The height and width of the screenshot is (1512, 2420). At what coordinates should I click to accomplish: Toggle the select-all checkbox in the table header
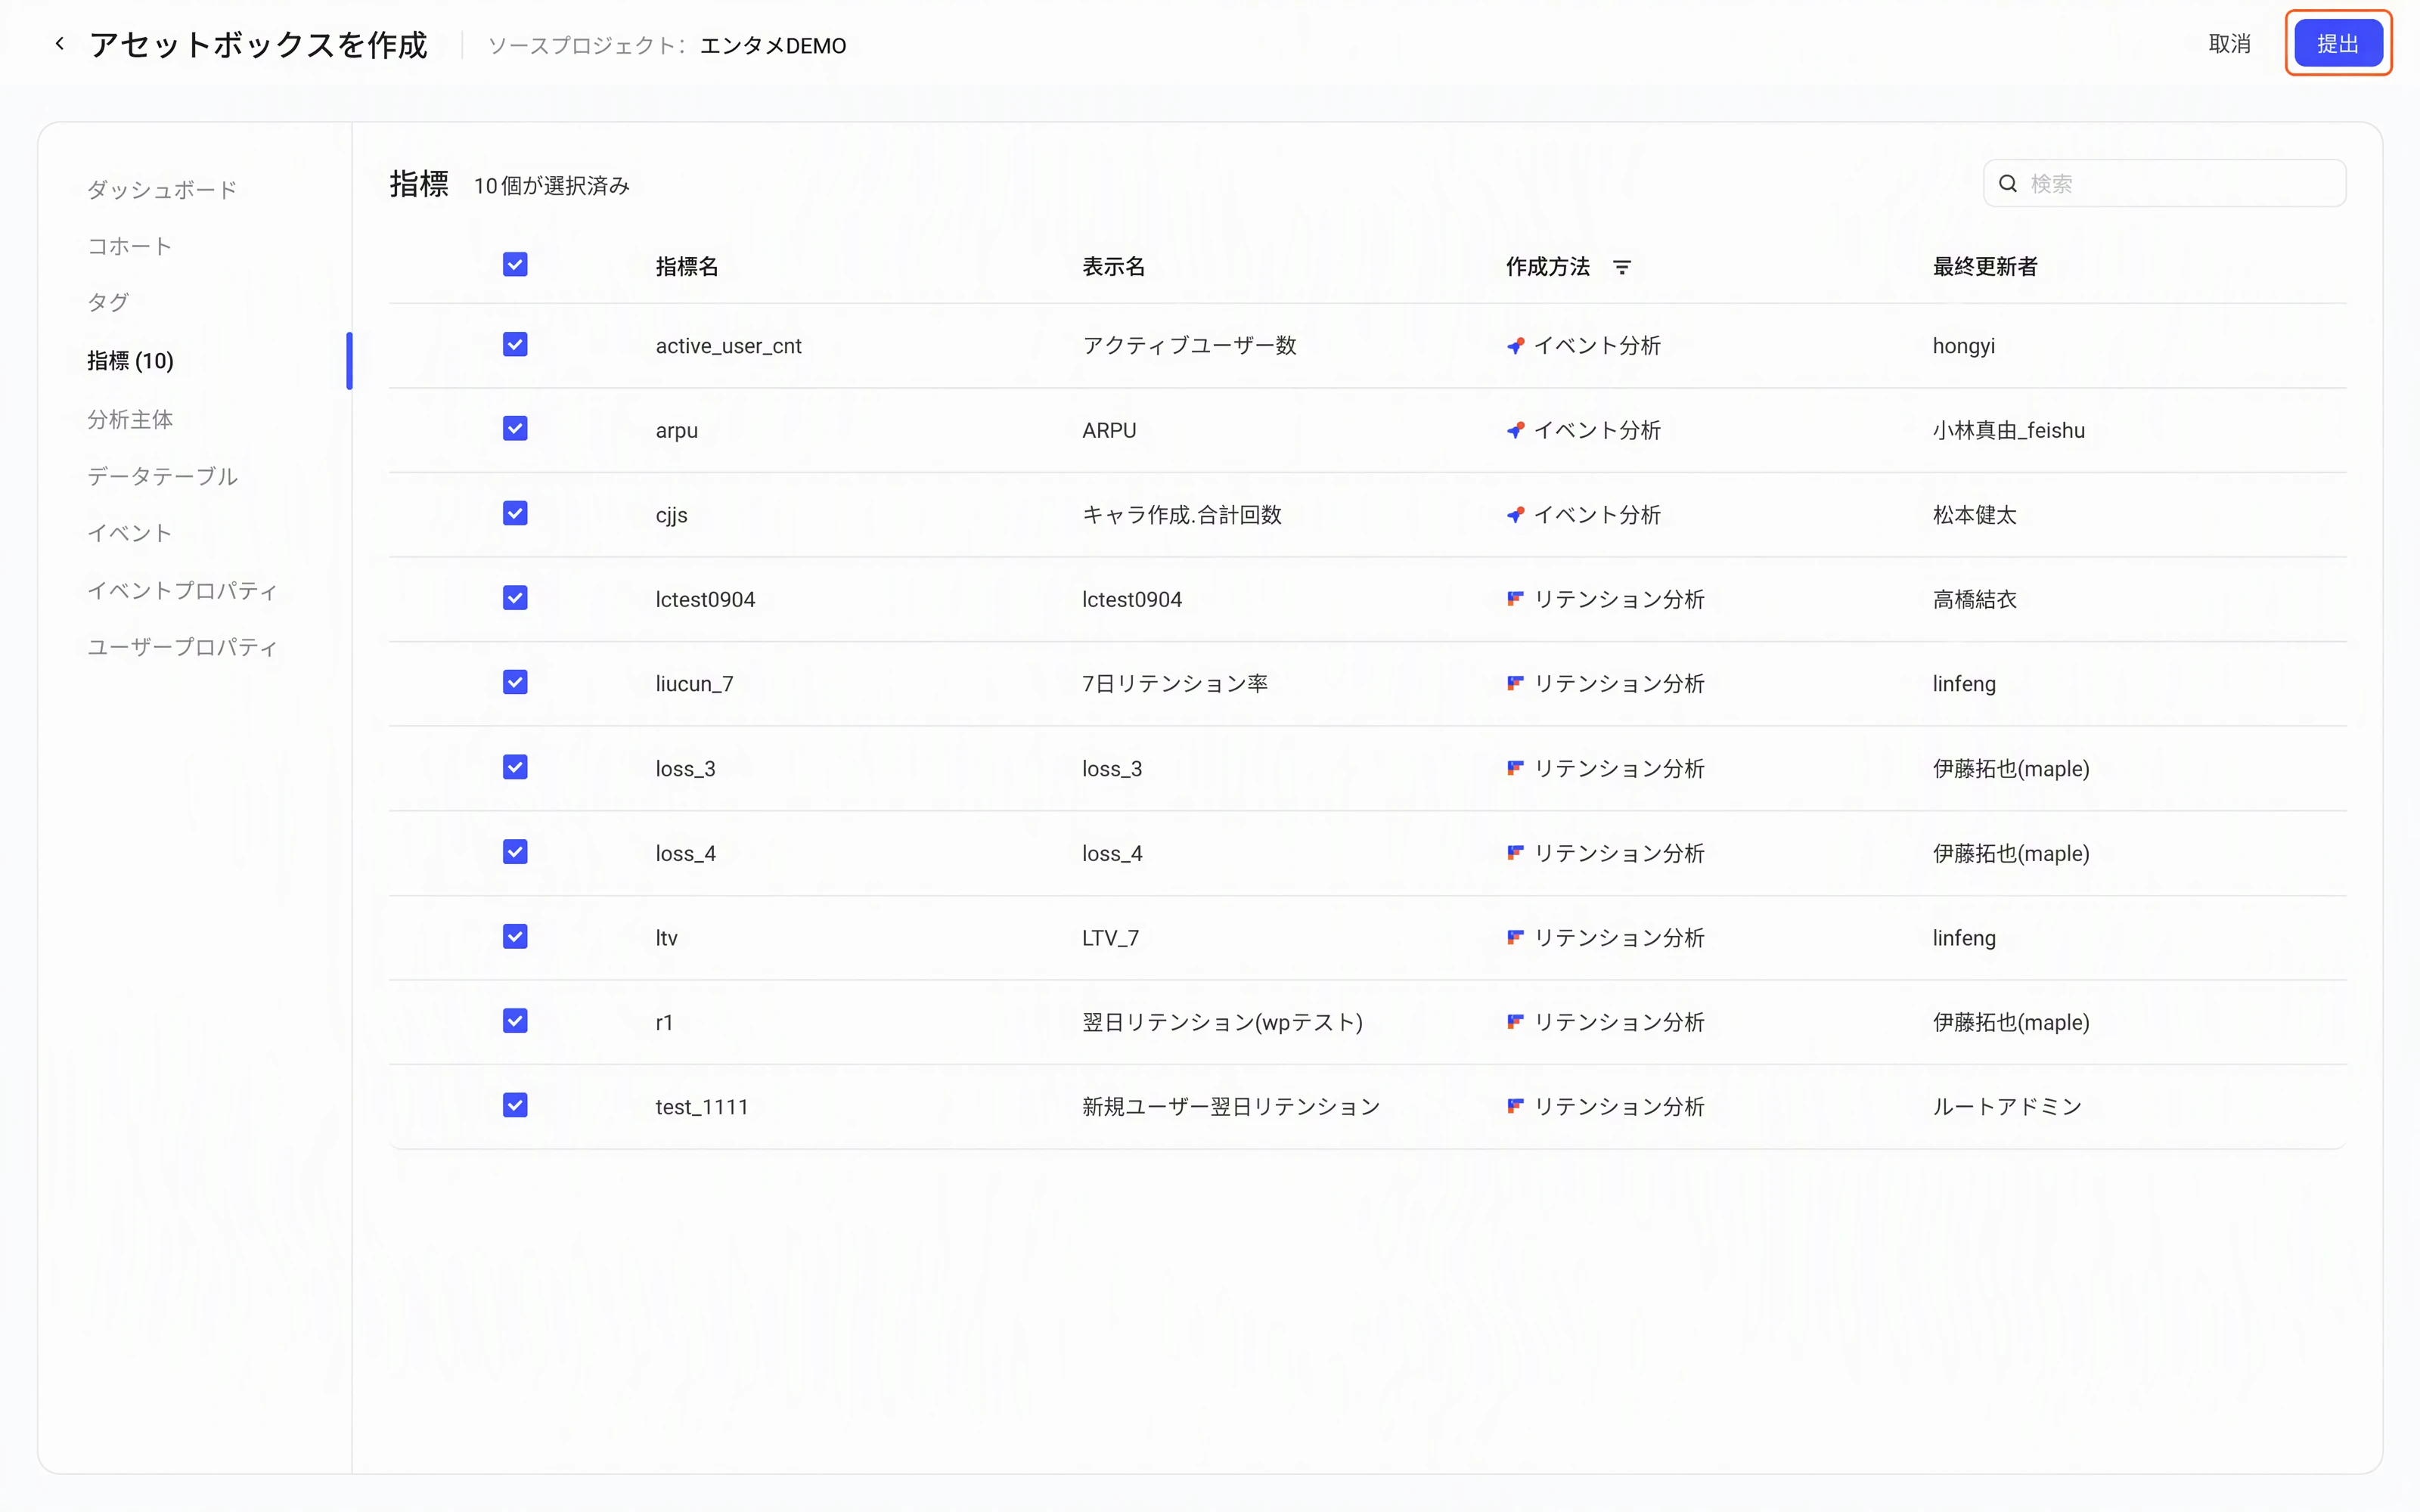(x=515, y=265)
